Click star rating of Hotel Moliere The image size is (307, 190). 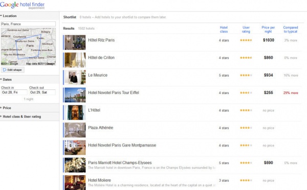click(246, 180)
